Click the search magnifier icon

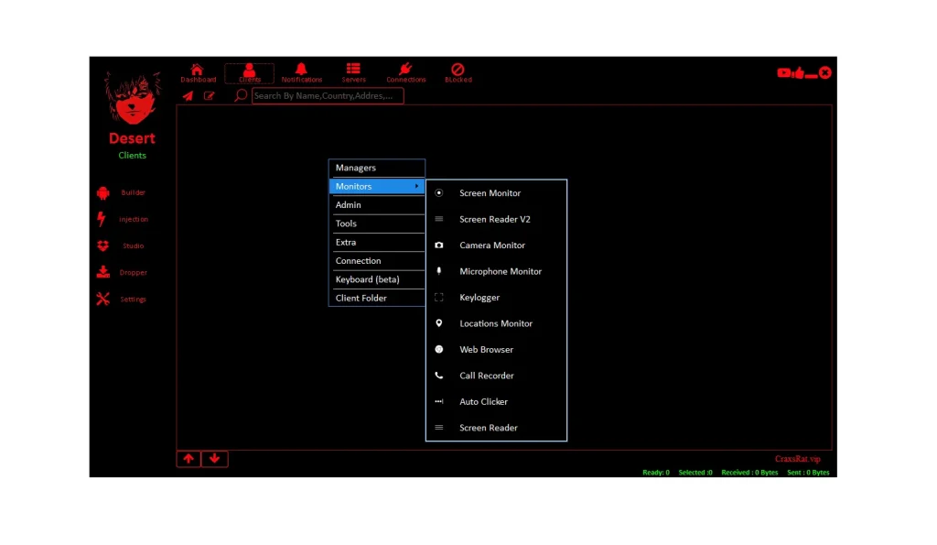click(x=240, y=95)
